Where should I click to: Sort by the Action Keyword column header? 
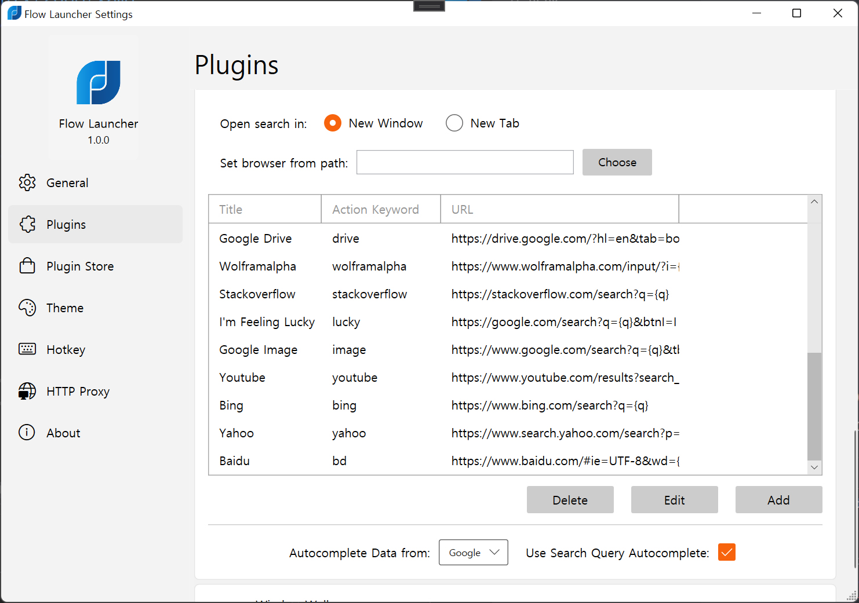[381, 209]
